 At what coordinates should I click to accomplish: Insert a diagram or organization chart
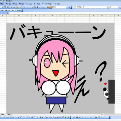pos(34,117)
